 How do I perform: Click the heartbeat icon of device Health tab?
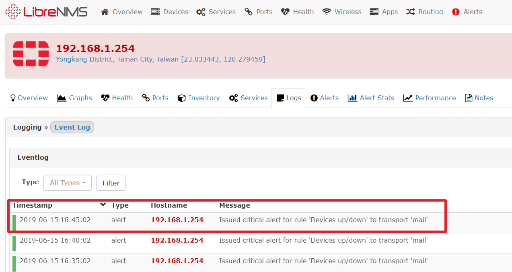(x=105, y=98)
